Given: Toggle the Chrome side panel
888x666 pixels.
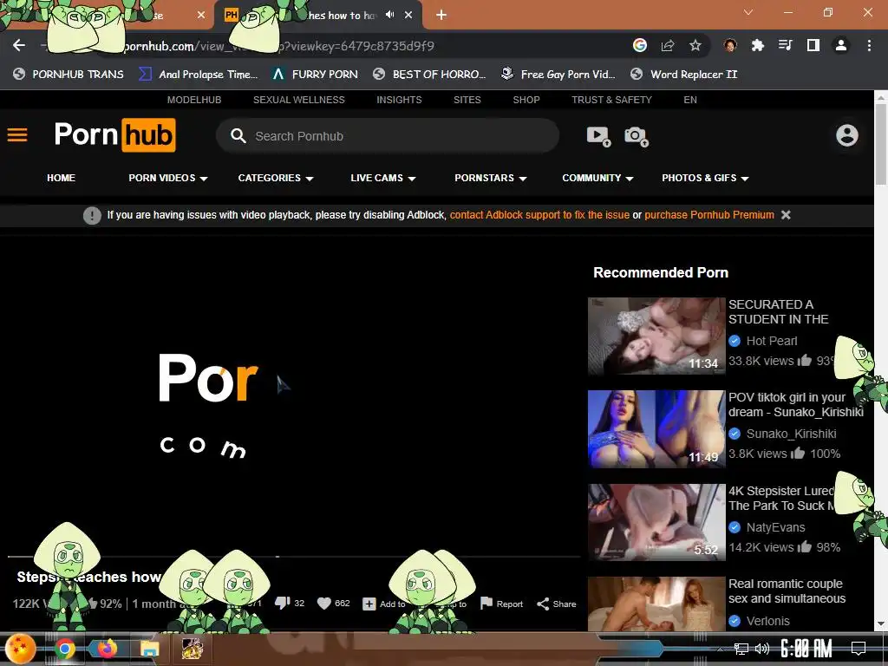Looking at the screenshot, I should (813, 45).
